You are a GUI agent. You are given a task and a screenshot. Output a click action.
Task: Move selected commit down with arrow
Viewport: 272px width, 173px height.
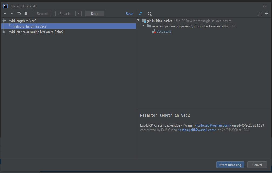coord(12,13)
